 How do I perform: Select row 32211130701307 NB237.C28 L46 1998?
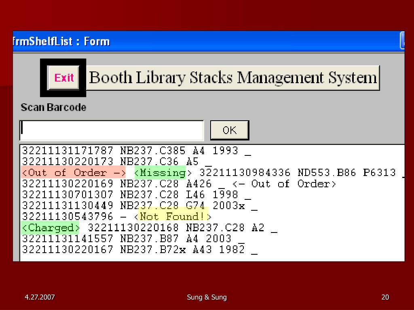[x=136, y=195]
